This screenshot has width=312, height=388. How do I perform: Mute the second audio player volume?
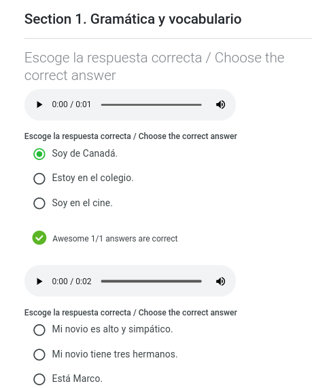(x=220, y=282)
